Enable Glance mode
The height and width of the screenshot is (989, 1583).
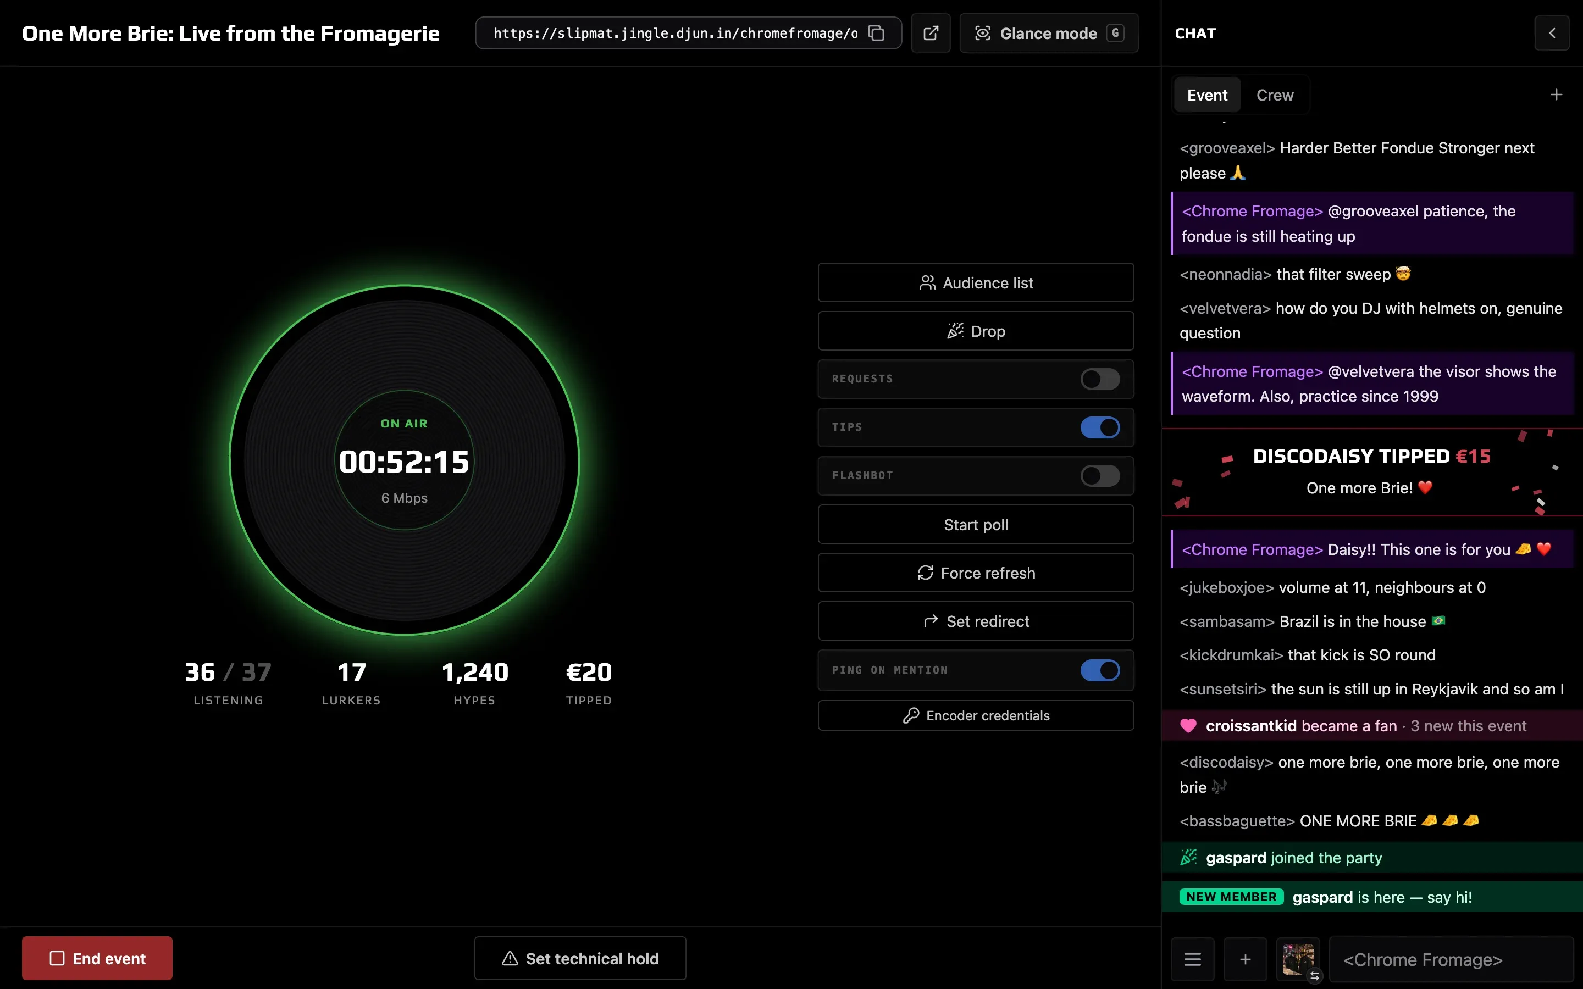[1049, 34]
